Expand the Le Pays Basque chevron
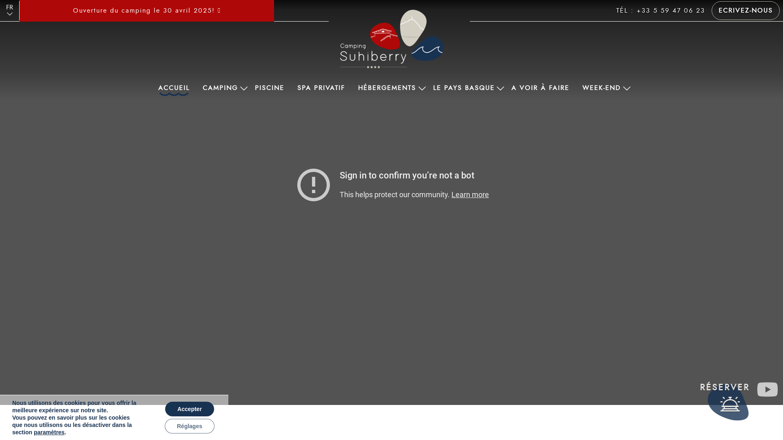Screen dimensions: 783x440 (x=500, y=88)
